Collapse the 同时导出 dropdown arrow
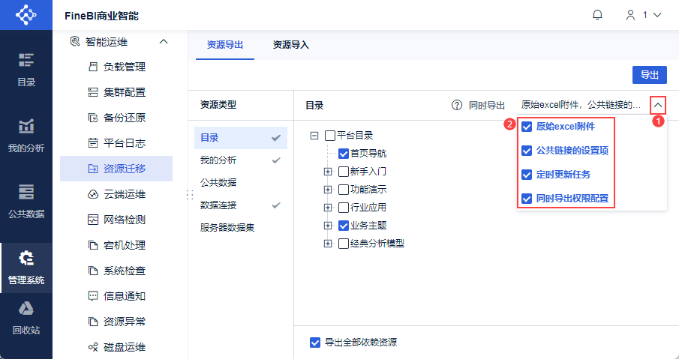The image size is (679, 359). tap(658, 106)
